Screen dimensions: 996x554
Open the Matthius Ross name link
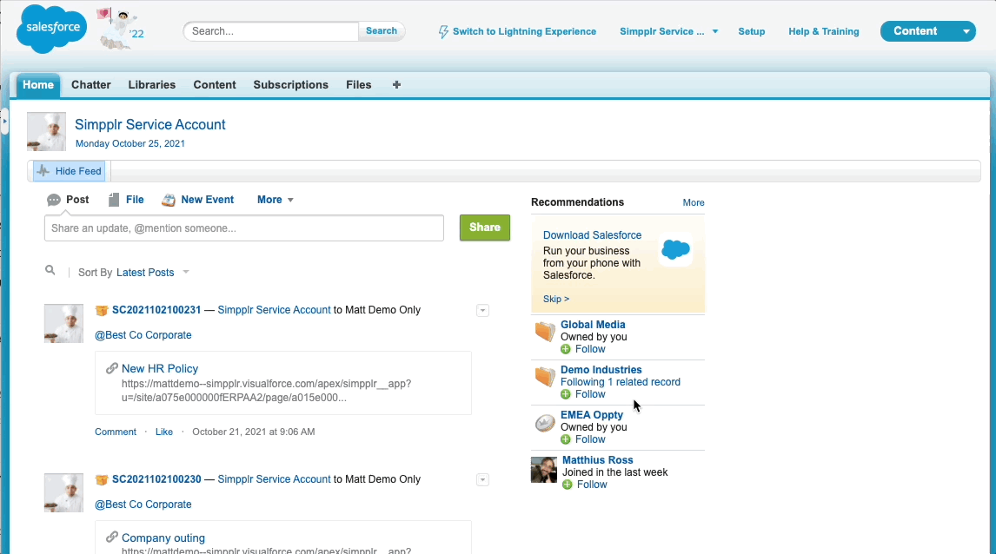click(598, 460)
